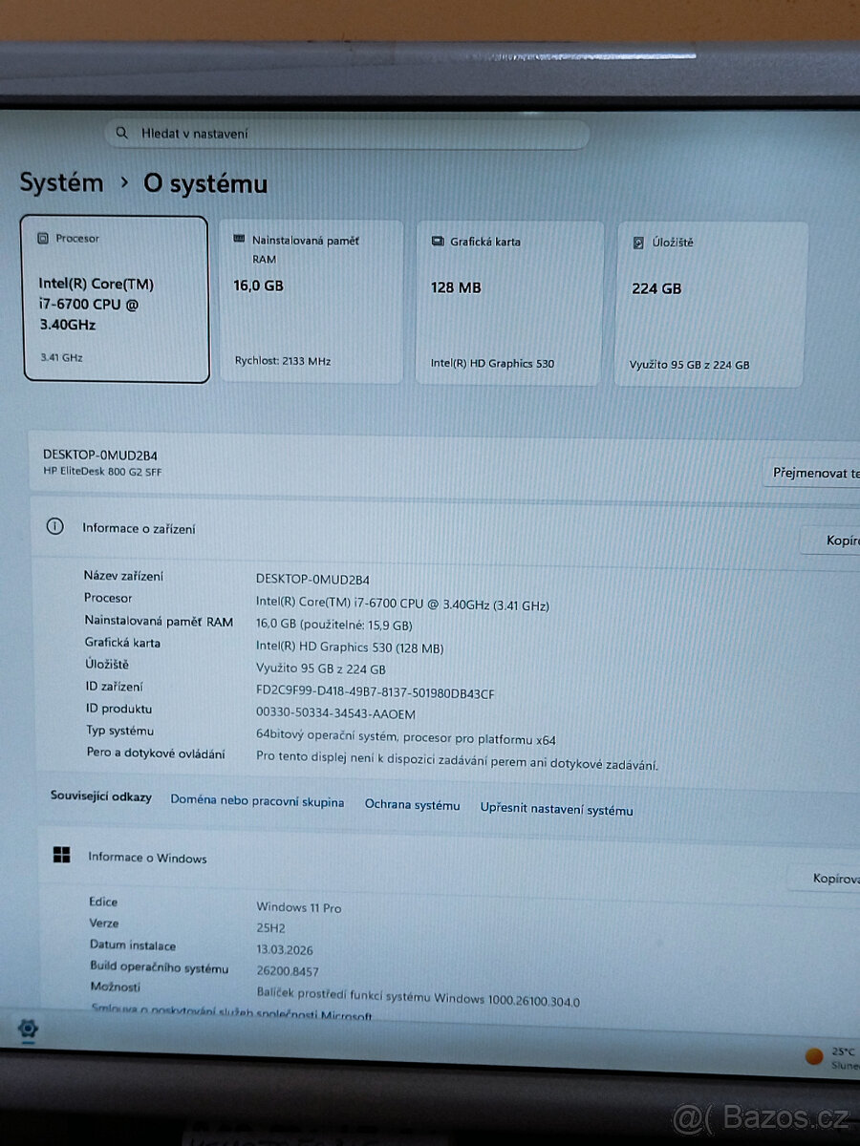Screen dimensions: 860x1146
Task: Open 'Upřesnit nastavení systému' link
Action: [x=556, y=810]
